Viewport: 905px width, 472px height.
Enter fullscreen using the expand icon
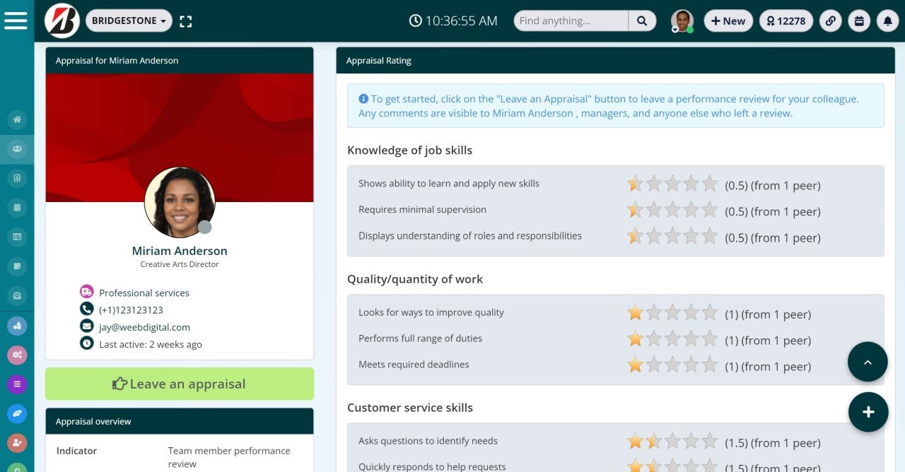(185, 21)
